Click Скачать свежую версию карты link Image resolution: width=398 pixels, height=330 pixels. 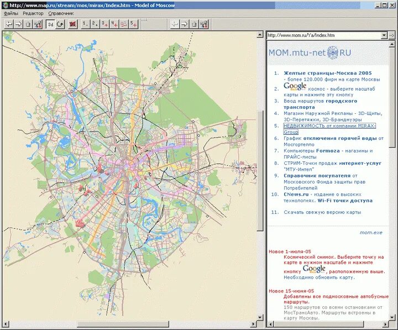click(322, 212)
